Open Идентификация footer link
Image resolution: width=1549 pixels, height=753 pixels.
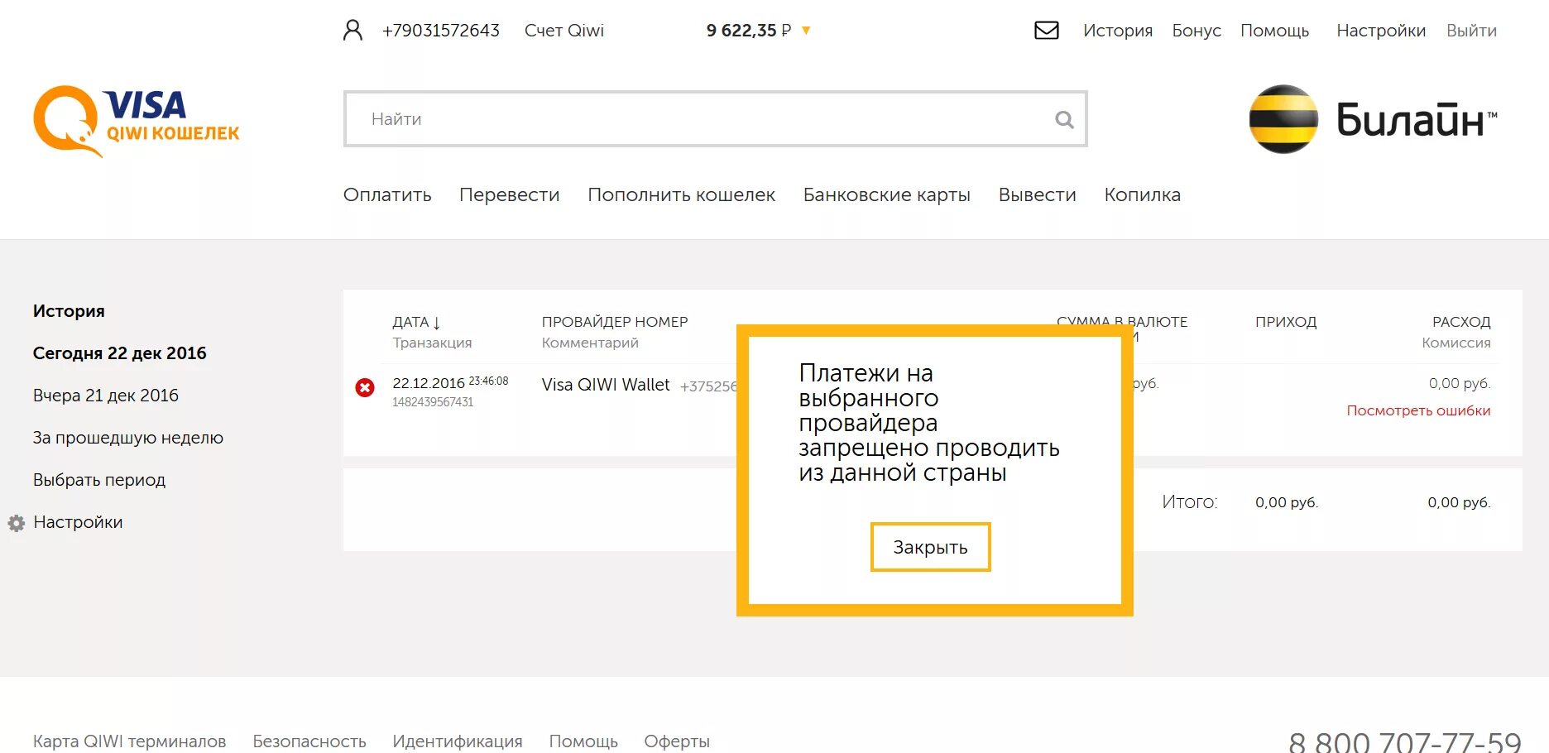pyautogui.click(x=458, y=741)
